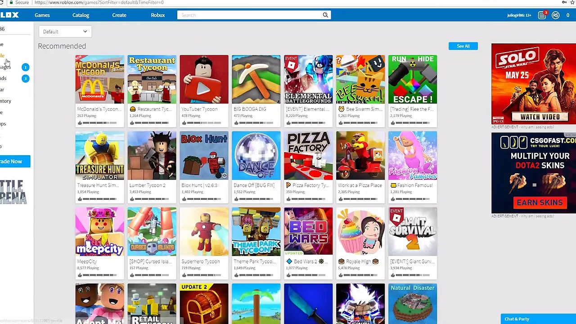The image size is (576, 324).
Task: Open the YouTuber Tycoon game thumbnail
Action: (204, 79)
